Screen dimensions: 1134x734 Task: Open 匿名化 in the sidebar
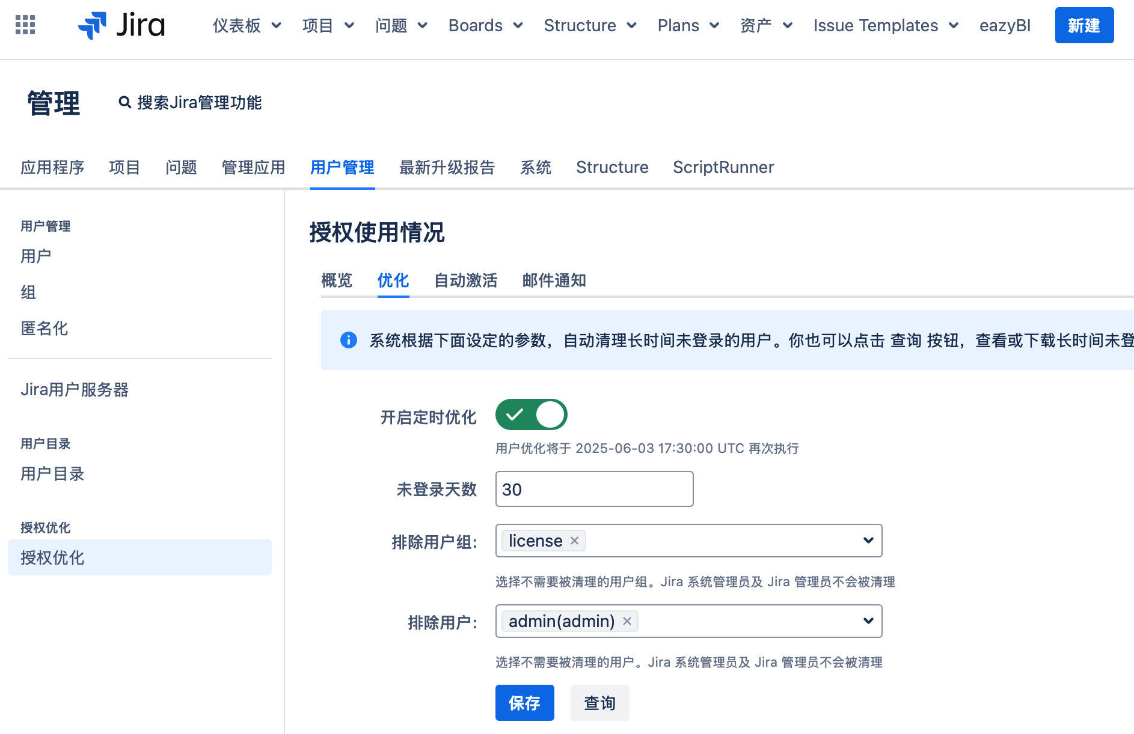(x=44, y=329)
